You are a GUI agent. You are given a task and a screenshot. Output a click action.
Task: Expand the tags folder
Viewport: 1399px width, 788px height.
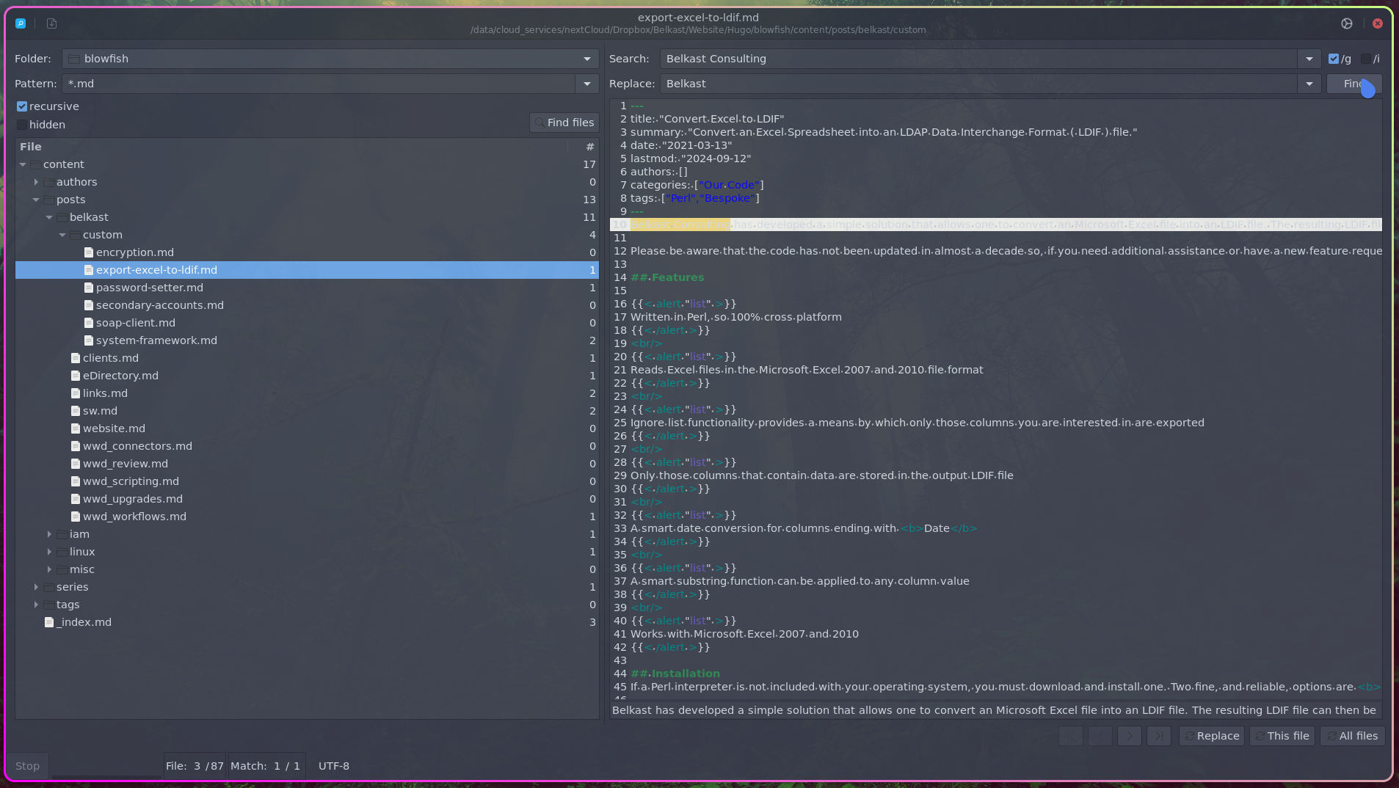(x=36, y=605)
